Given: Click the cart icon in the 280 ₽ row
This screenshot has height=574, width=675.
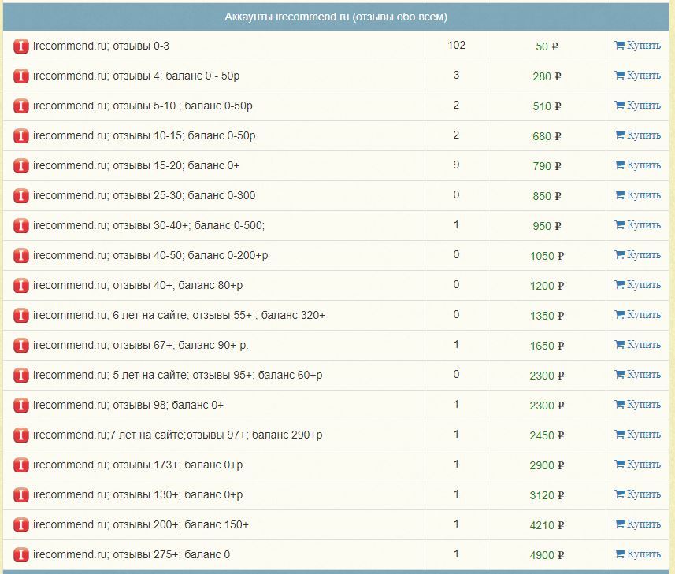Looking at the screenshot, I should 619,76.
